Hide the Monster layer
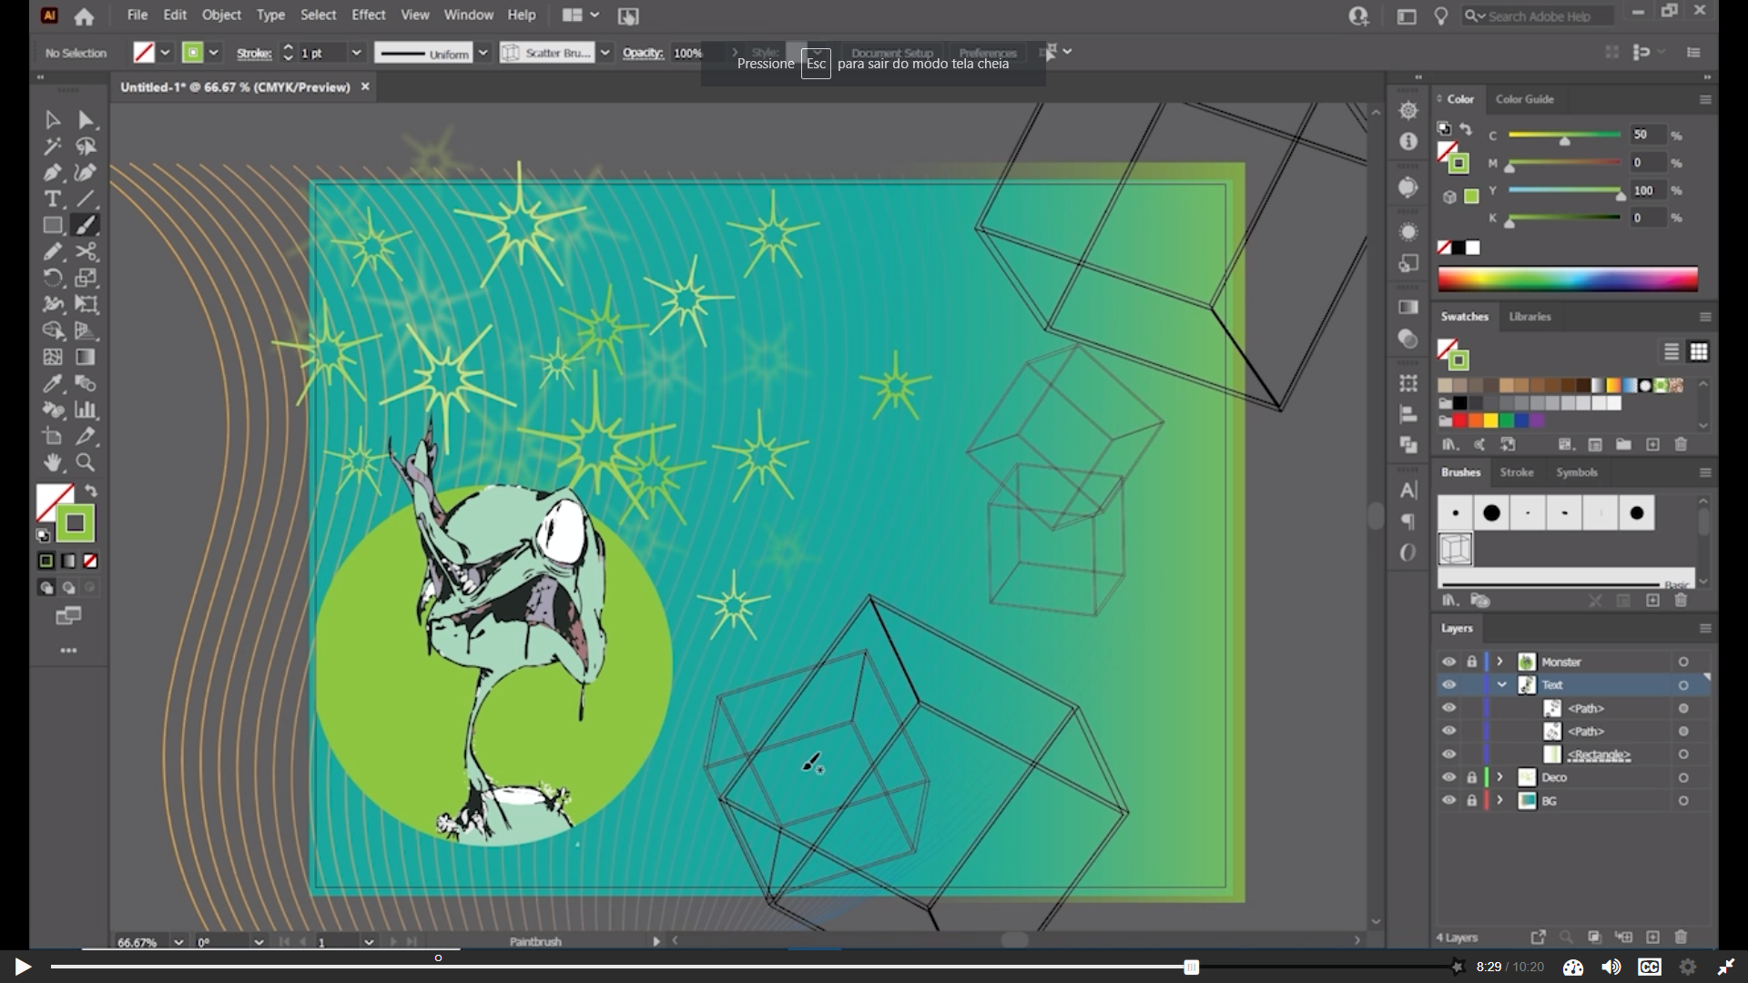Image resolution: width=1748 pixels, height=983 pixels. (x=1448, y=662)
